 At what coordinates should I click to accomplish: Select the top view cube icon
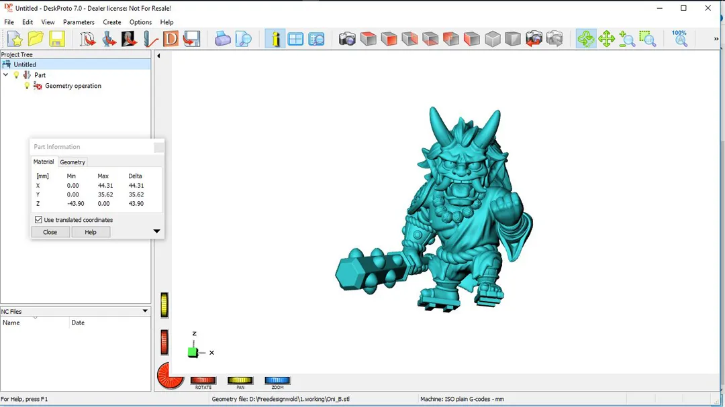[x=368, y=39]
